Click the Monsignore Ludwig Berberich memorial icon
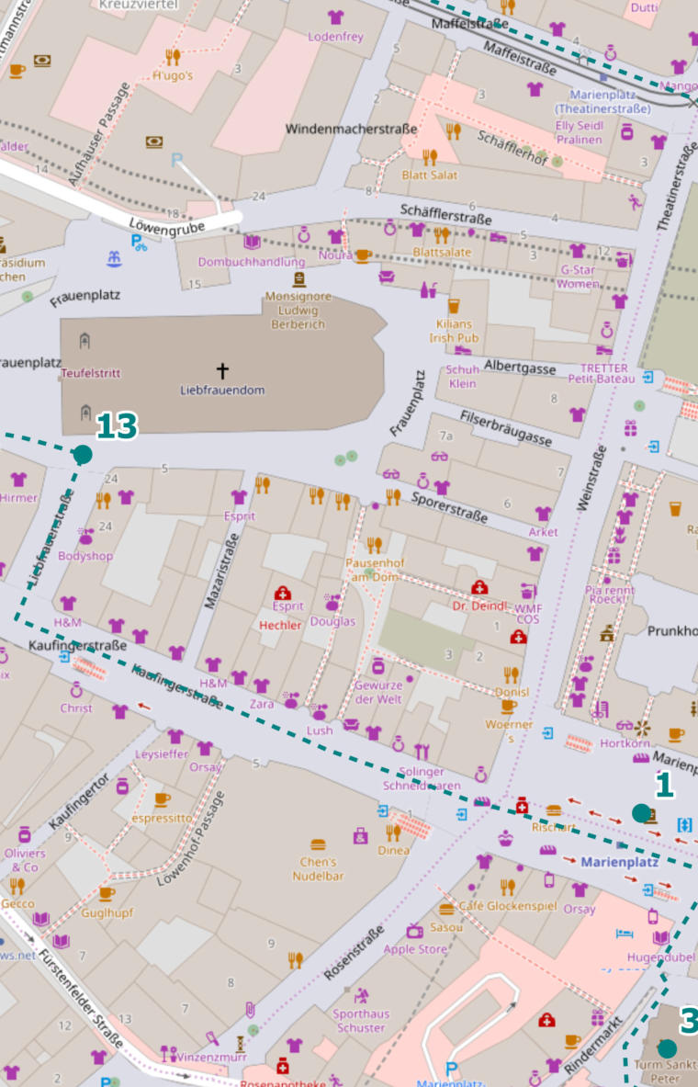This screenshot has height=1087, width=698. click(x=299, y=279)
